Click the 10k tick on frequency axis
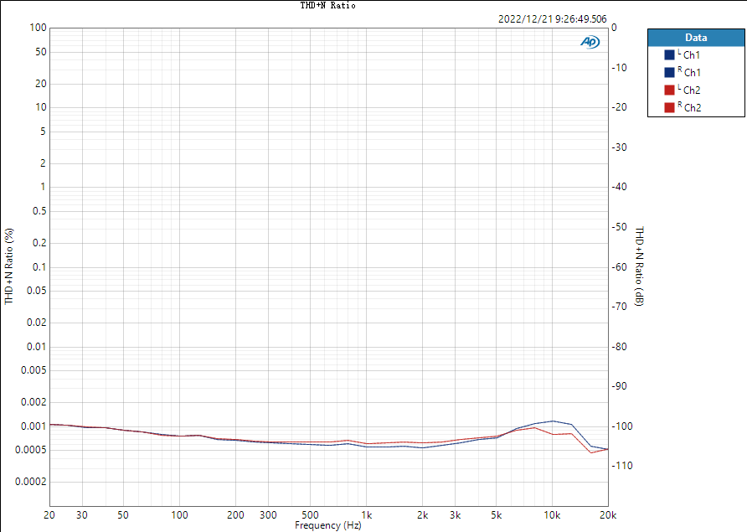747x532 pixels. pyautogui.click(x=552, y=515)
